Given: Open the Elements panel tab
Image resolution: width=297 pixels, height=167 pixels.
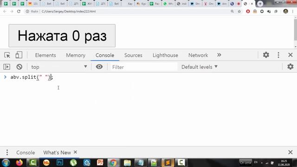Looking at the screenshot, I should pos(45,55).
